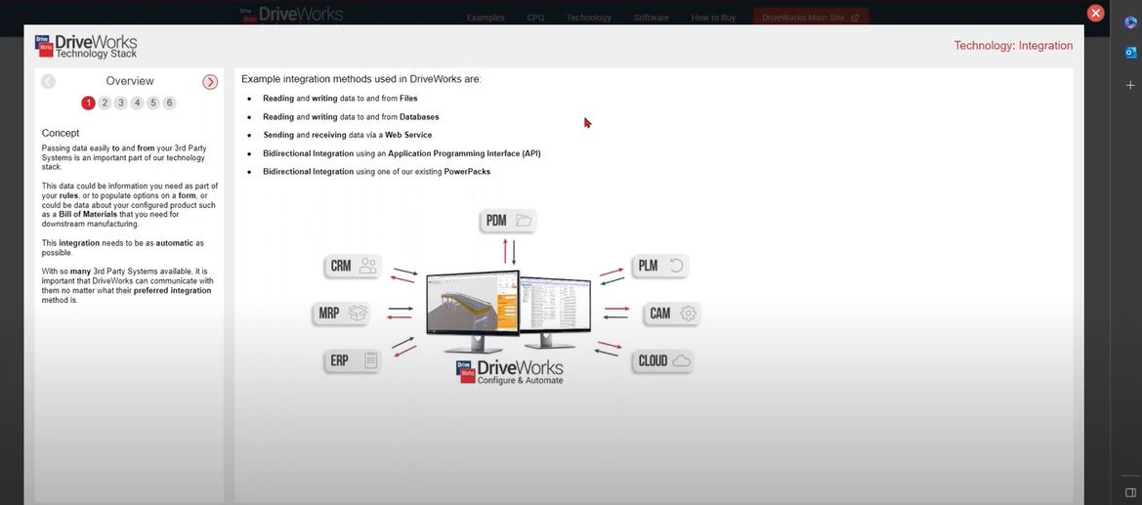This screenshot has width=1142, height=505.
Task: Add a sidebar app with plus icon
Action: tap(1130, 85)
